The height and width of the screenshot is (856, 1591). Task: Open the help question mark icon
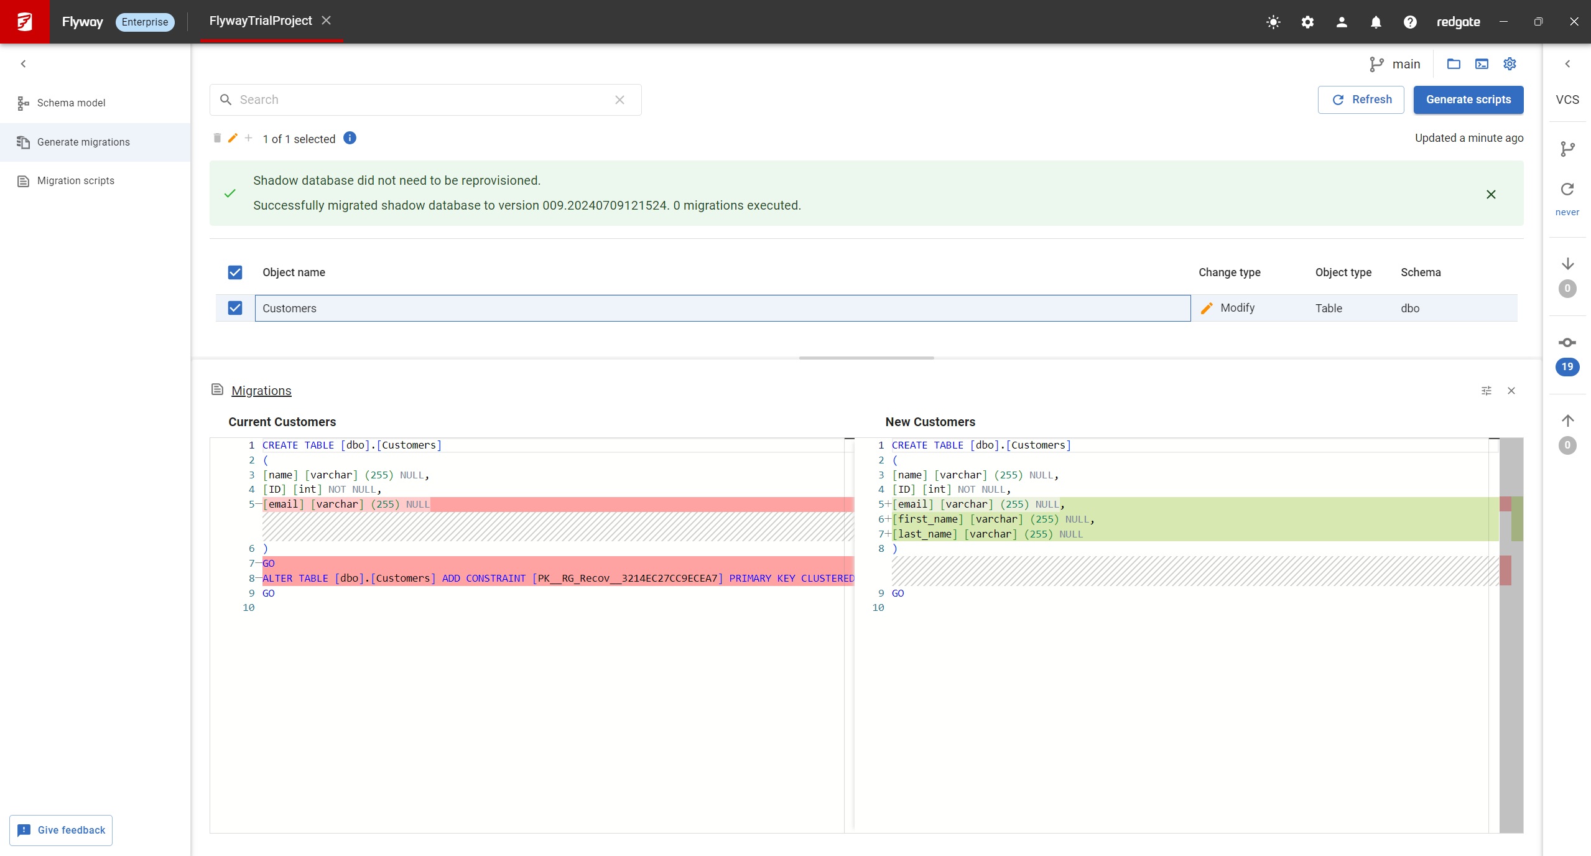tap(1410, 22)
